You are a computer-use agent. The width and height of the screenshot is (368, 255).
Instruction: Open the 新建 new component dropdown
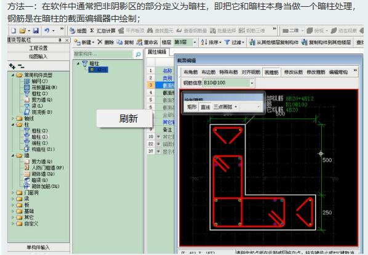click(x=84, y=42)
